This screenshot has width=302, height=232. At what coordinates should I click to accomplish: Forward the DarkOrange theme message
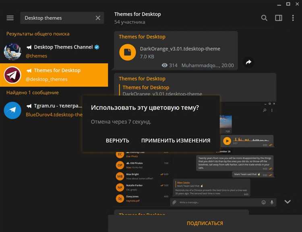[248, 62]
